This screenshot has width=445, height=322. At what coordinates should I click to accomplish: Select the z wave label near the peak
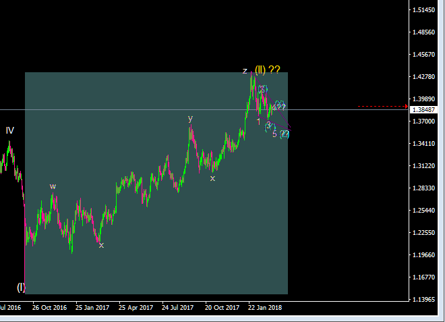pyautogui.click(x=245, y=70)
